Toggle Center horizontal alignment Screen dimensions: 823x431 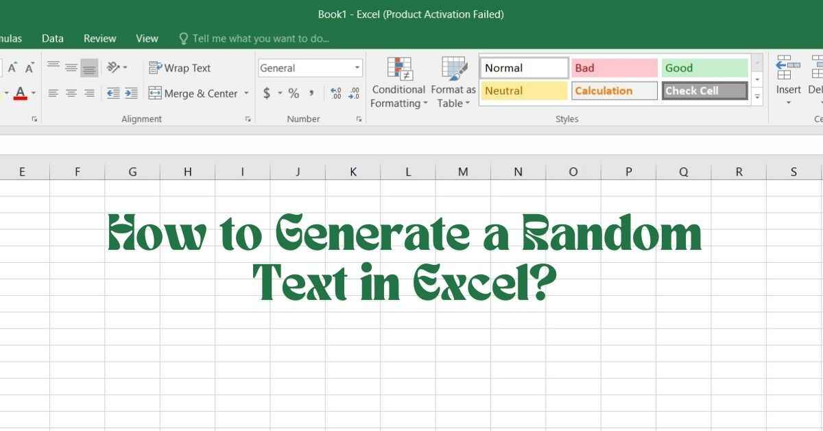pyautogui.click(x=71, y=93)
